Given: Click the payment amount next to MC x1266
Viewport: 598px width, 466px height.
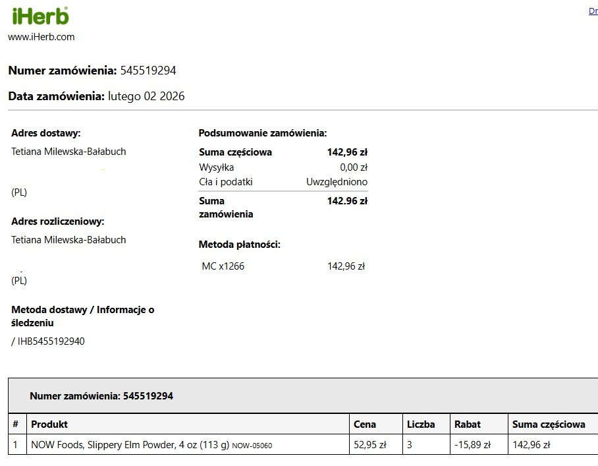Looking at the screenshot, I should pyautogui.click(x=346, y=266).
